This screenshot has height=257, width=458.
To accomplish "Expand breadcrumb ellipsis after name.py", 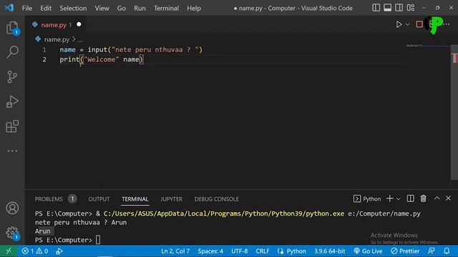I will [x=80, y=40].
